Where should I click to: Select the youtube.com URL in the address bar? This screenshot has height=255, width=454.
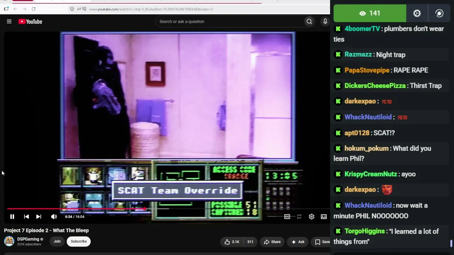tap(151, 9)
